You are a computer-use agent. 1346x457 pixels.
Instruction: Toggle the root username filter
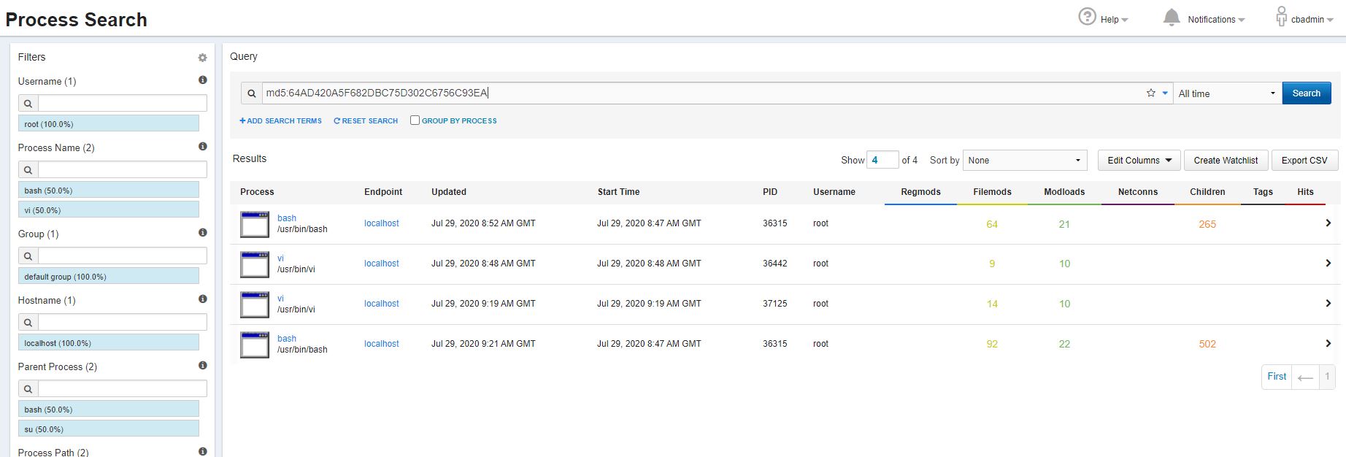[108, 124]
